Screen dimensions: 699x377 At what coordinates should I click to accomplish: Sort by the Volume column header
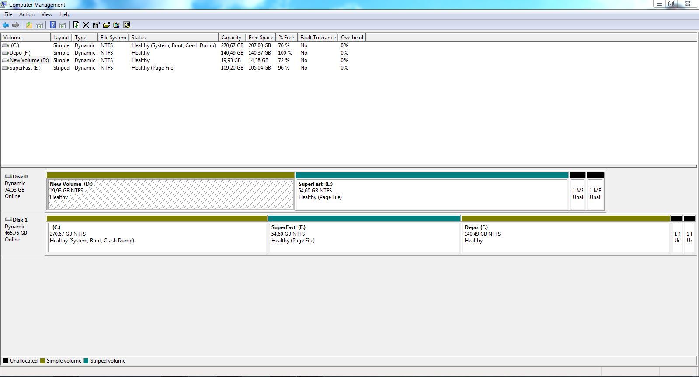25,38
